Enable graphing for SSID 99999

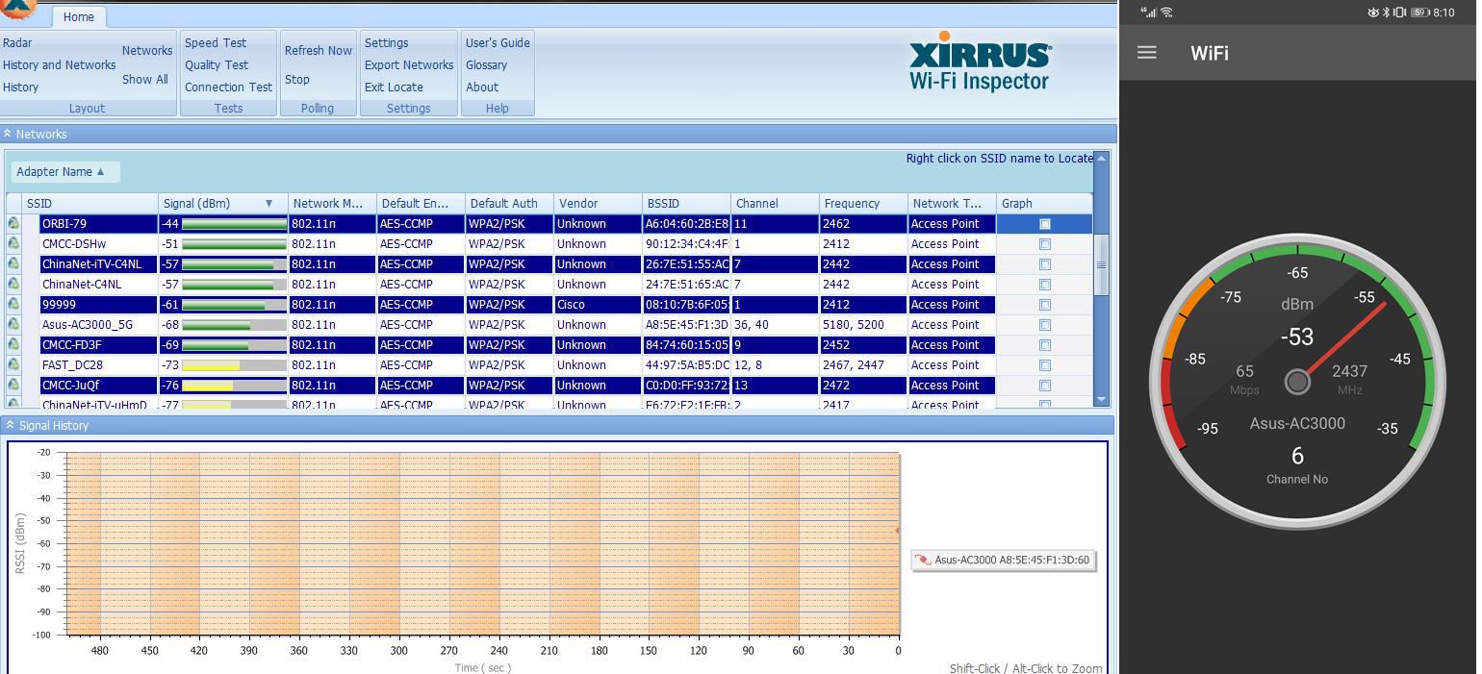tap(1045, 305)
